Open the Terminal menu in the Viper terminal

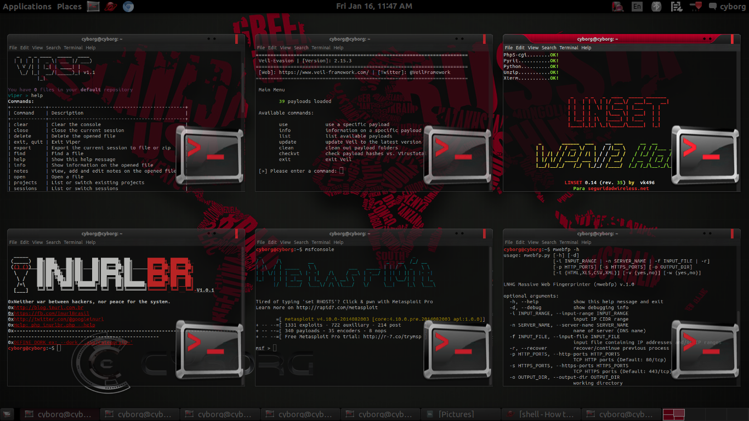pos(73,48)
